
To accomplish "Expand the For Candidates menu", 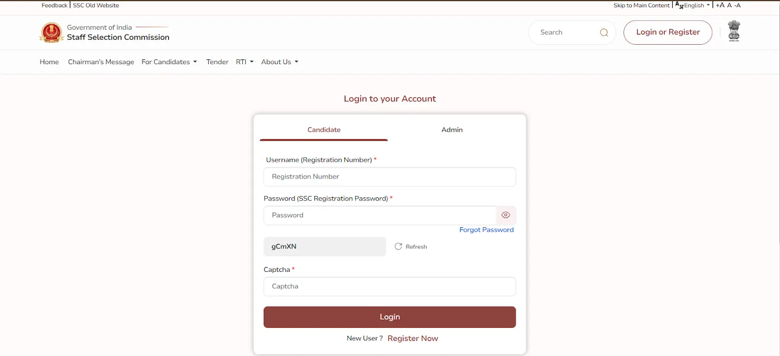I will [169, 62].
